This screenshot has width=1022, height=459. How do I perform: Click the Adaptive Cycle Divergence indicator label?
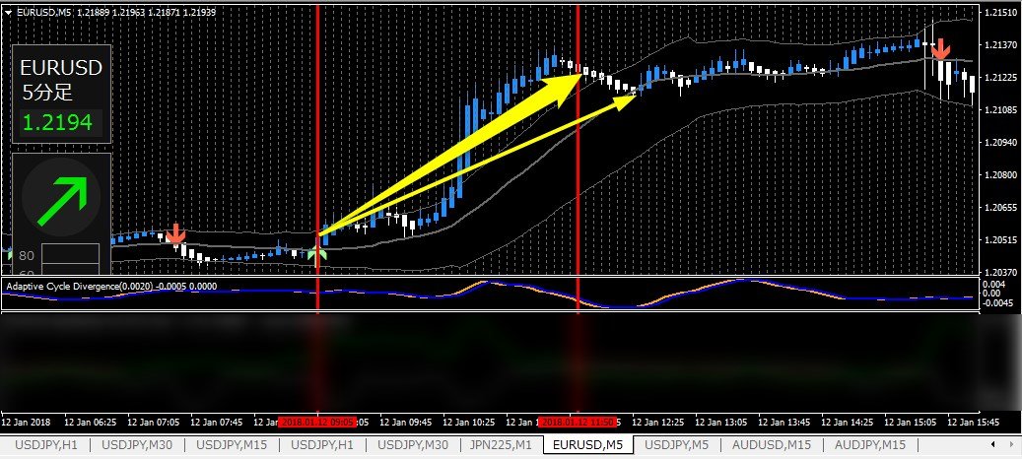pyautogui.click(x=110, y=287)
